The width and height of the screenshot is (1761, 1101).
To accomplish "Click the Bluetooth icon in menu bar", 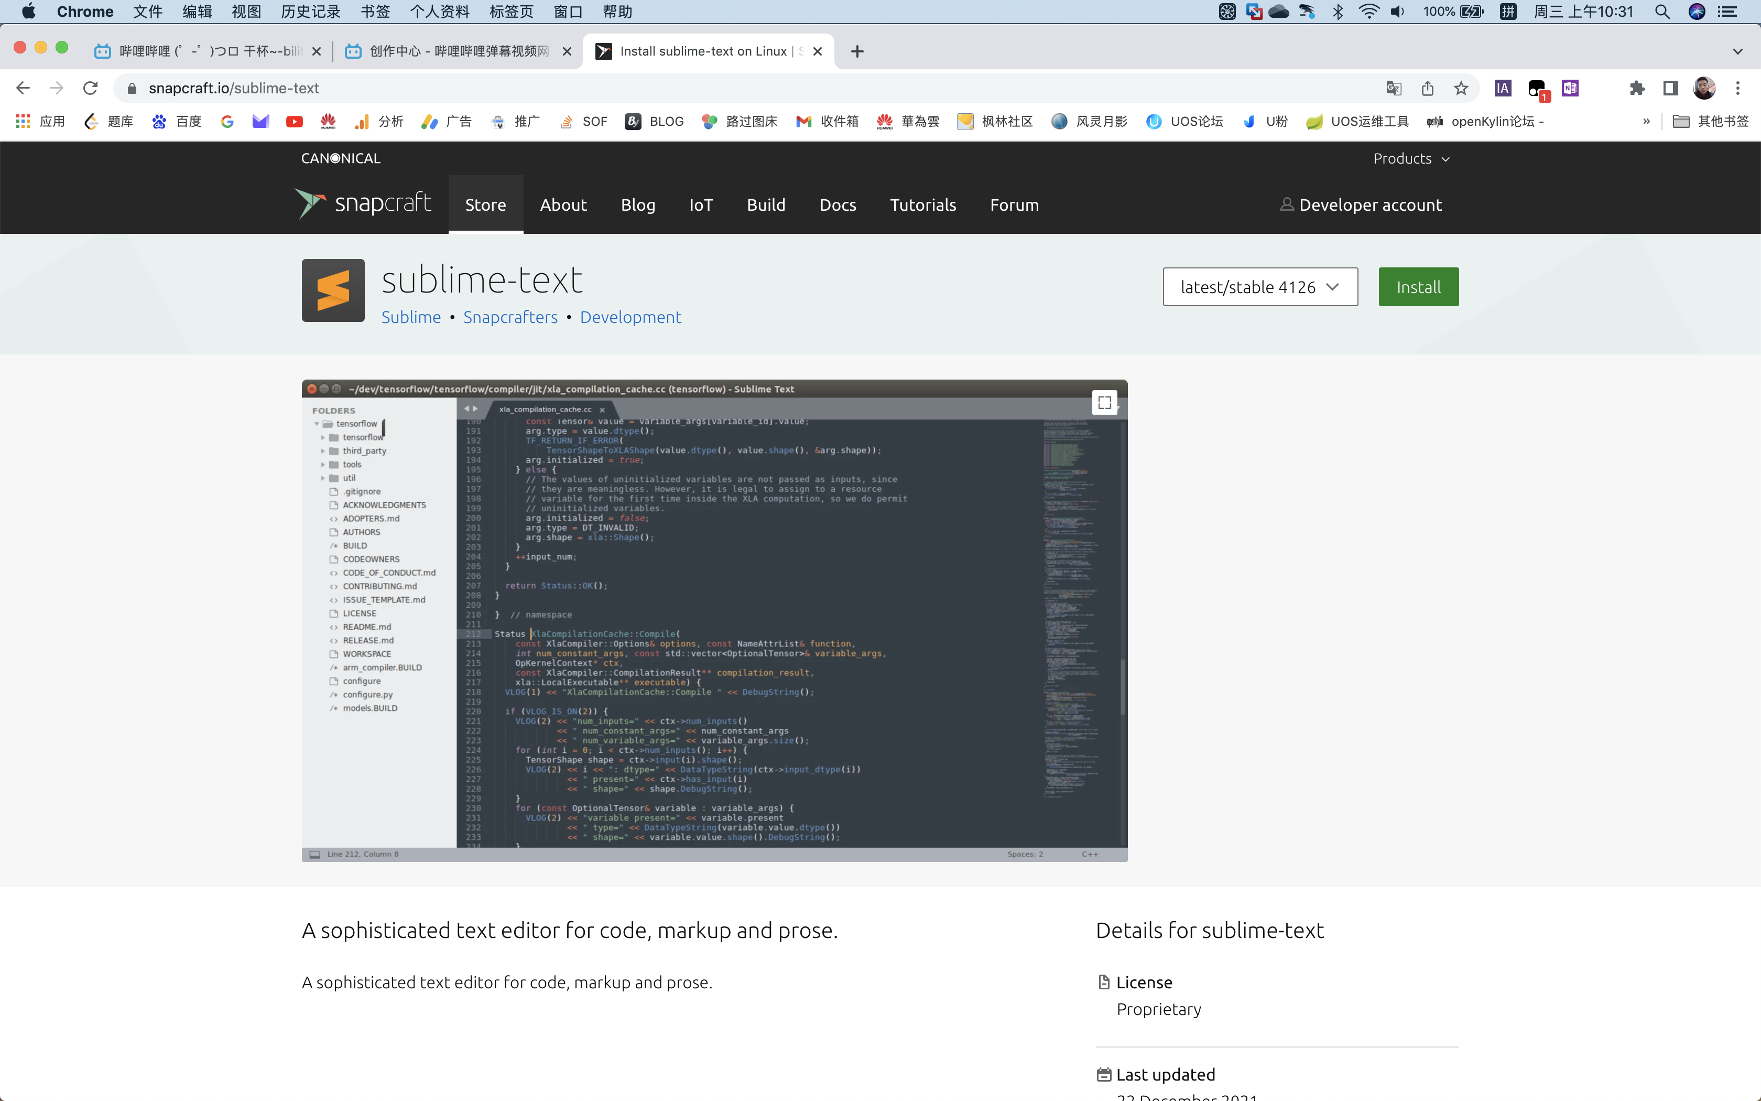I will click(x=1338, y=12).
